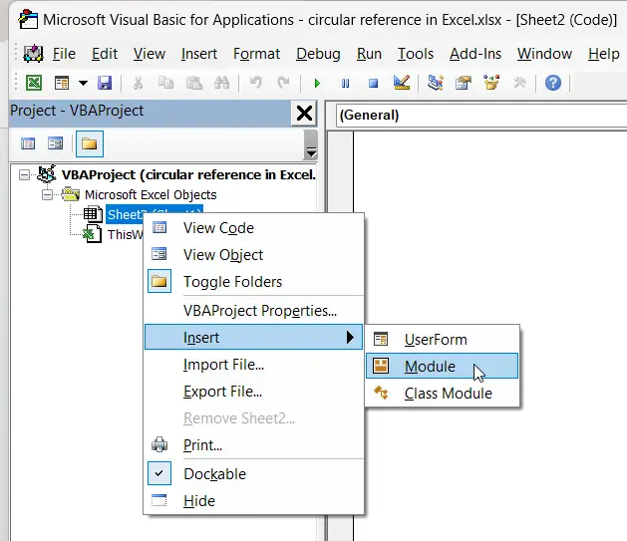Insert a Module from the submenu

point(443,366)
